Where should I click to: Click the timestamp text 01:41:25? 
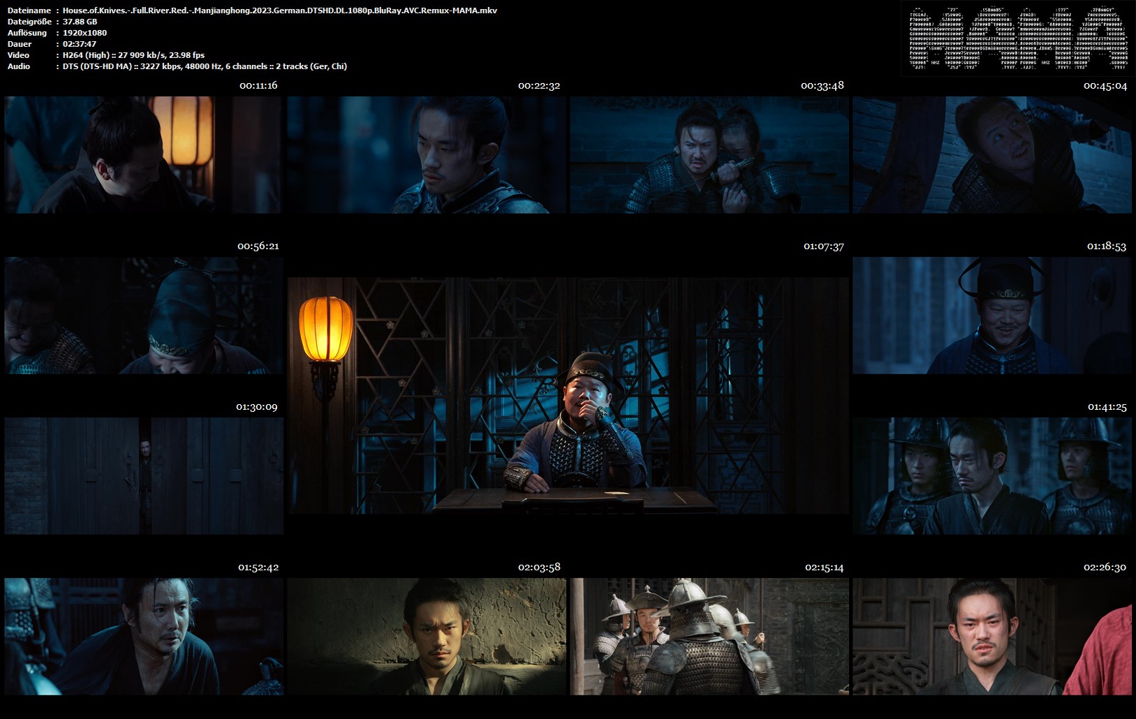pyautogui.click(x=1107, y=406)
